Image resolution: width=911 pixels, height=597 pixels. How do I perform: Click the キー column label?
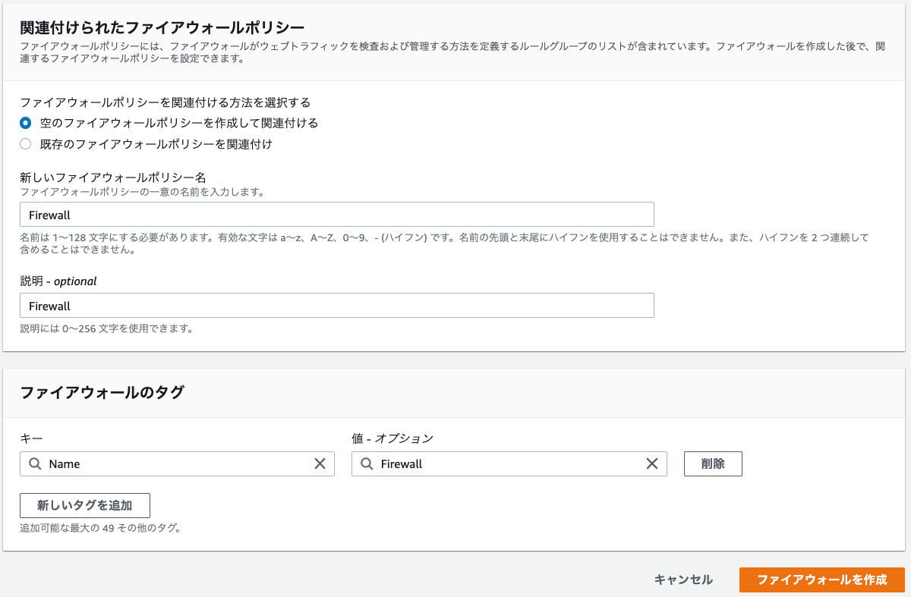(x=31, y=438)
